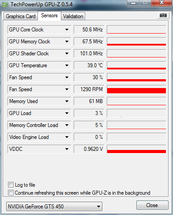Minimize the GPU-Z window
The height and width of the screenshot is (215, 173).
[133, 3]
